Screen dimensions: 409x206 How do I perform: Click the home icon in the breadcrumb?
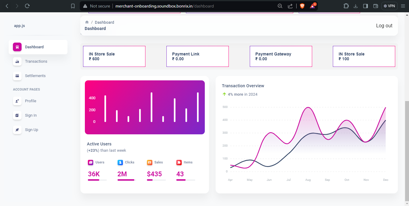tap(86, 22)
